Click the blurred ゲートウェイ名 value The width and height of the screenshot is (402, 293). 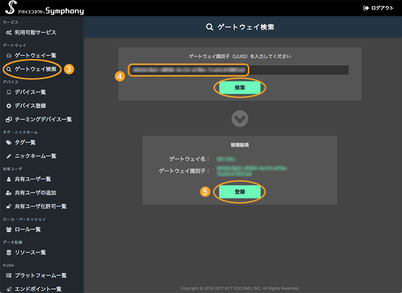tap(226, 159)
